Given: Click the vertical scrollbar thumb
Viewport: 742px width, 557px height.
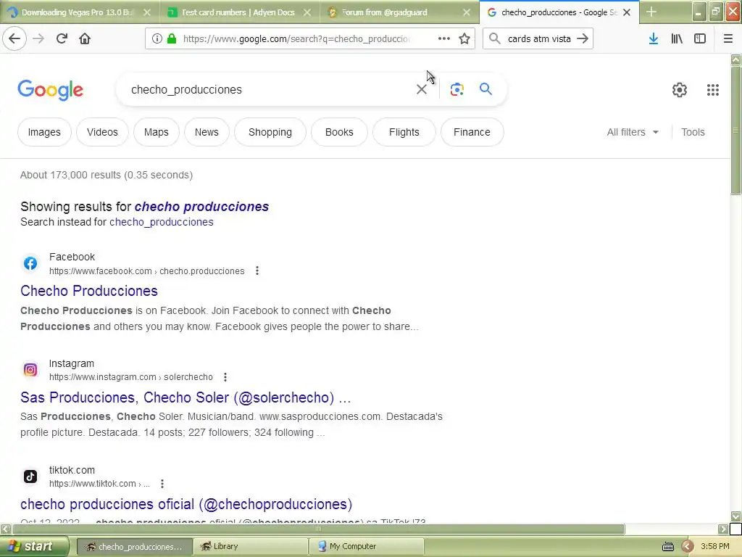Looking at the screenshot, I should [735, 131].
